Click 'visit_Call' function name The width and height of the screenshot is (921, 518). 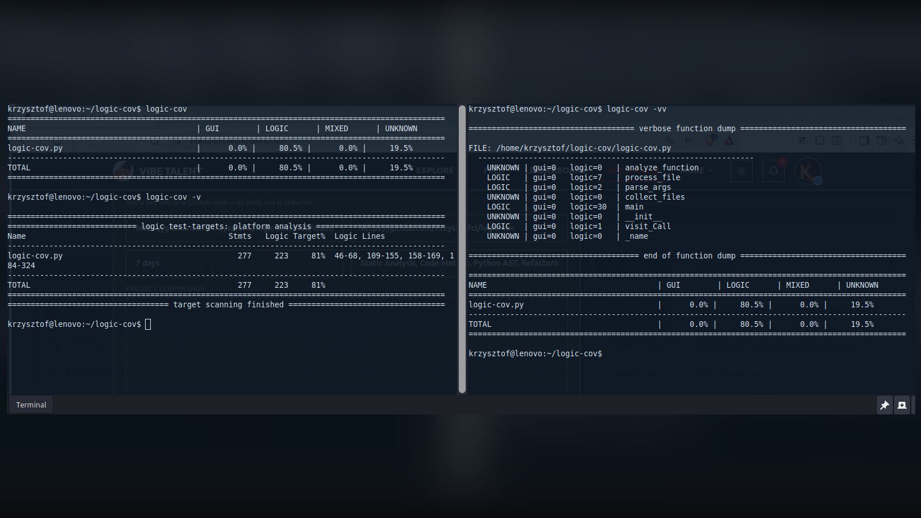(648, 226)
